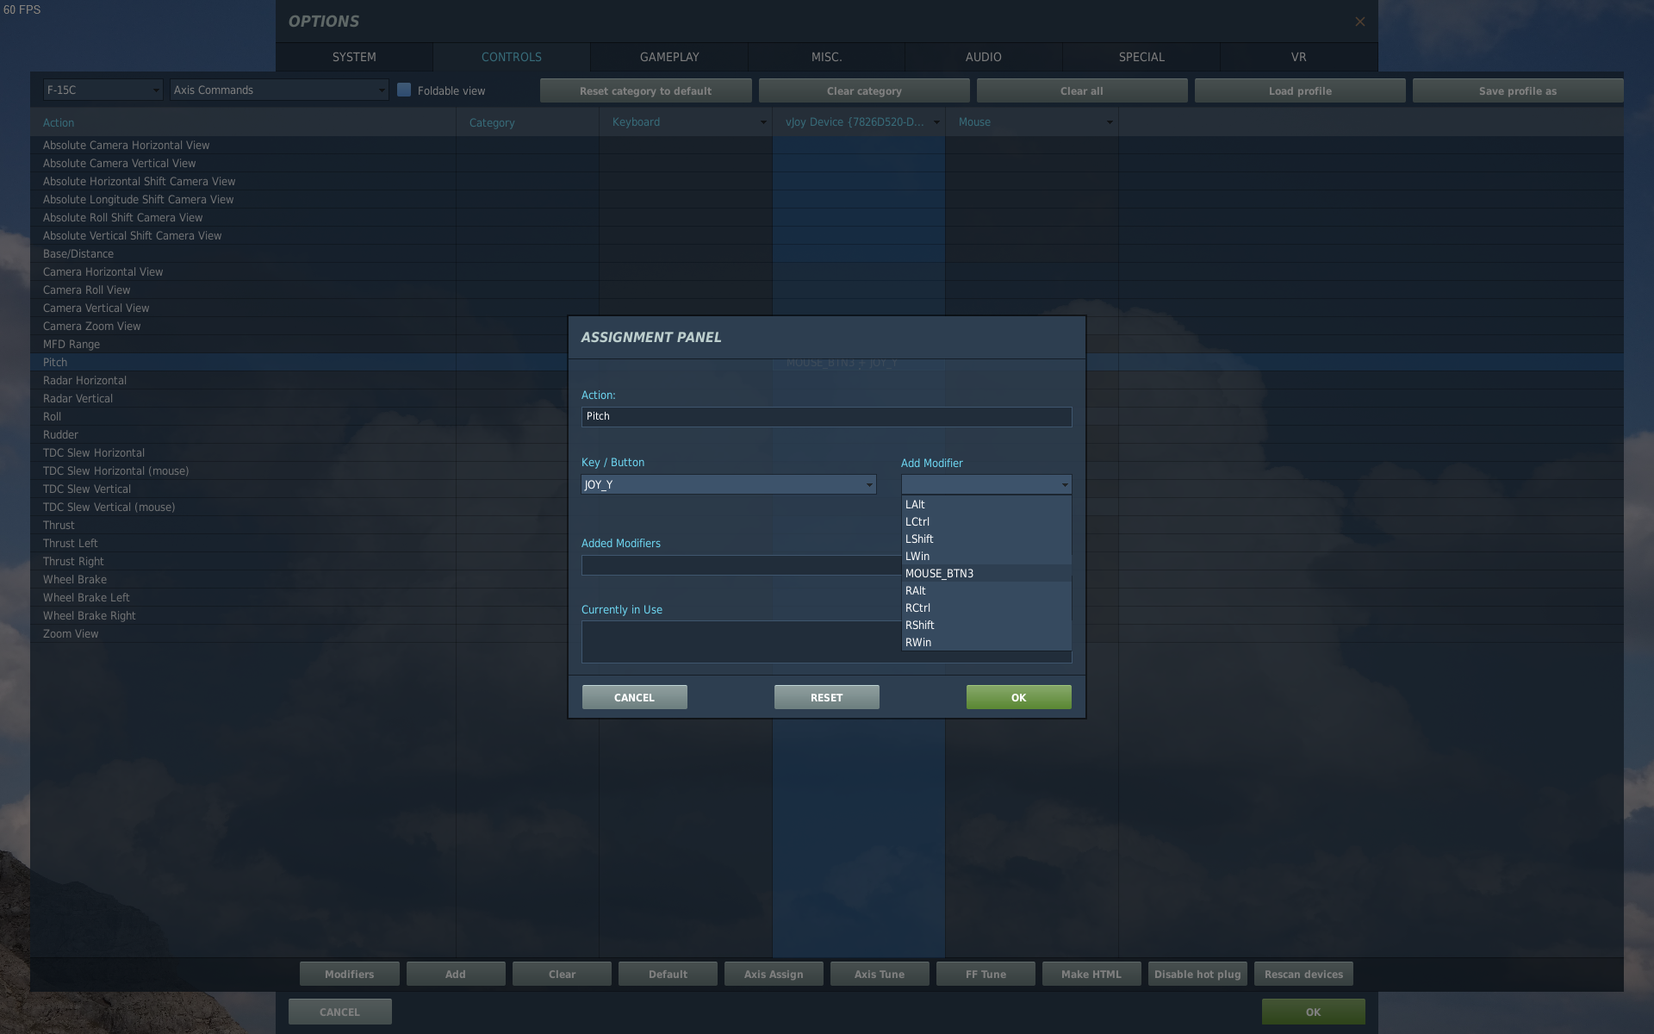Click RESET in the Assignment Panel
The image size is (1654, 1034).
coord(826,697)
